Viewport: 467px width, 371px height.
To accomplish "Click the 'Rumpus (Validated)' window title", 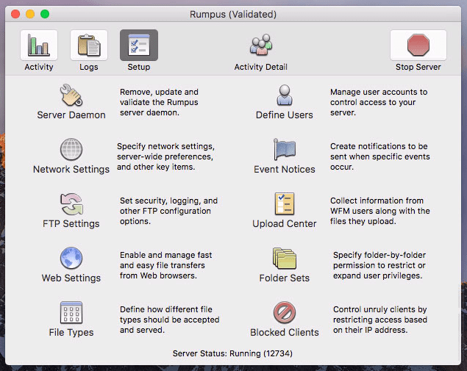I will click(x=233, y=14).
